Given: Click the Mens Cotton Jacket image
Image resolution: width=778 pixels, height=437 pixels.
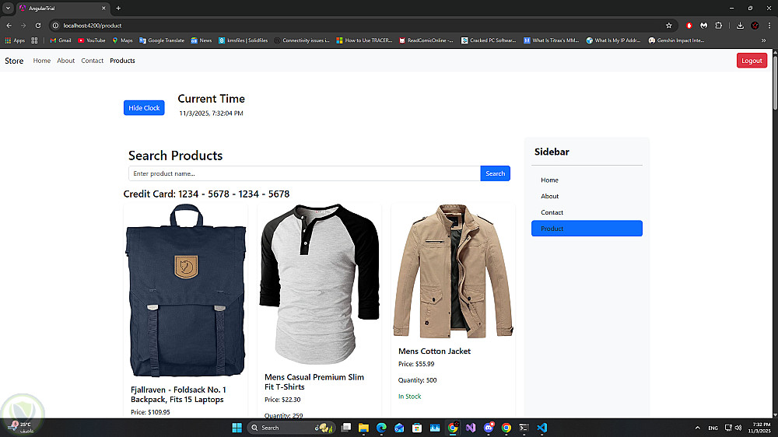Looking at the screenshot, I should pos(453,272).
